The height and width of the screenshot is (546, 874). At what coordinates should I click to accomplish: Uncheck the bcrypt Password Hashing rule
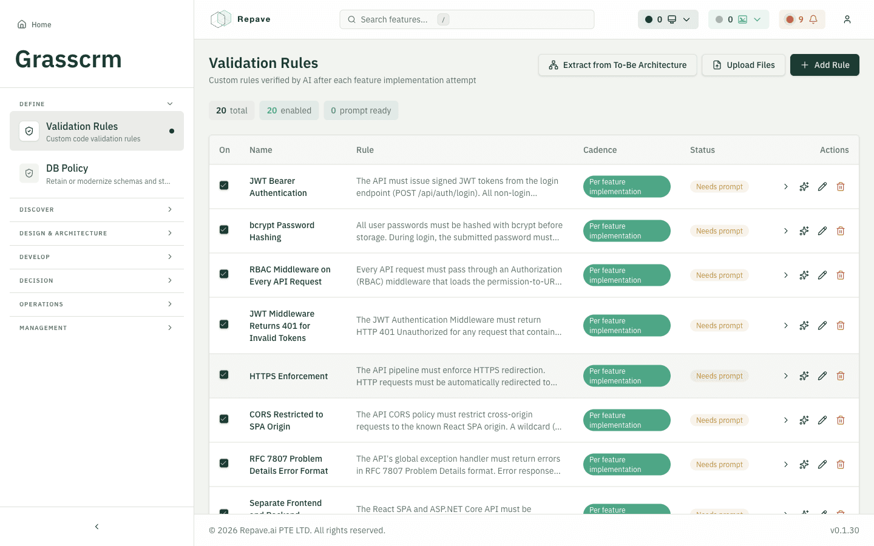pyautogui.click(x=224, y=230)
